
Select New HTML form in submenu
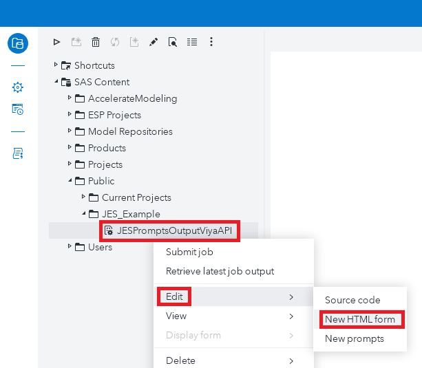pos(360,319)
